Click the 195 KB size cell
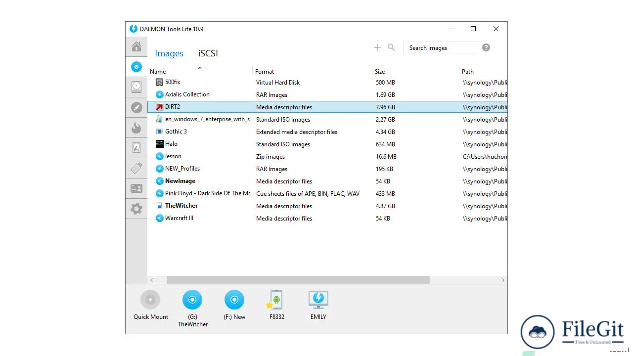The height and width of the screenshot is (356, 633). (384, 169)
